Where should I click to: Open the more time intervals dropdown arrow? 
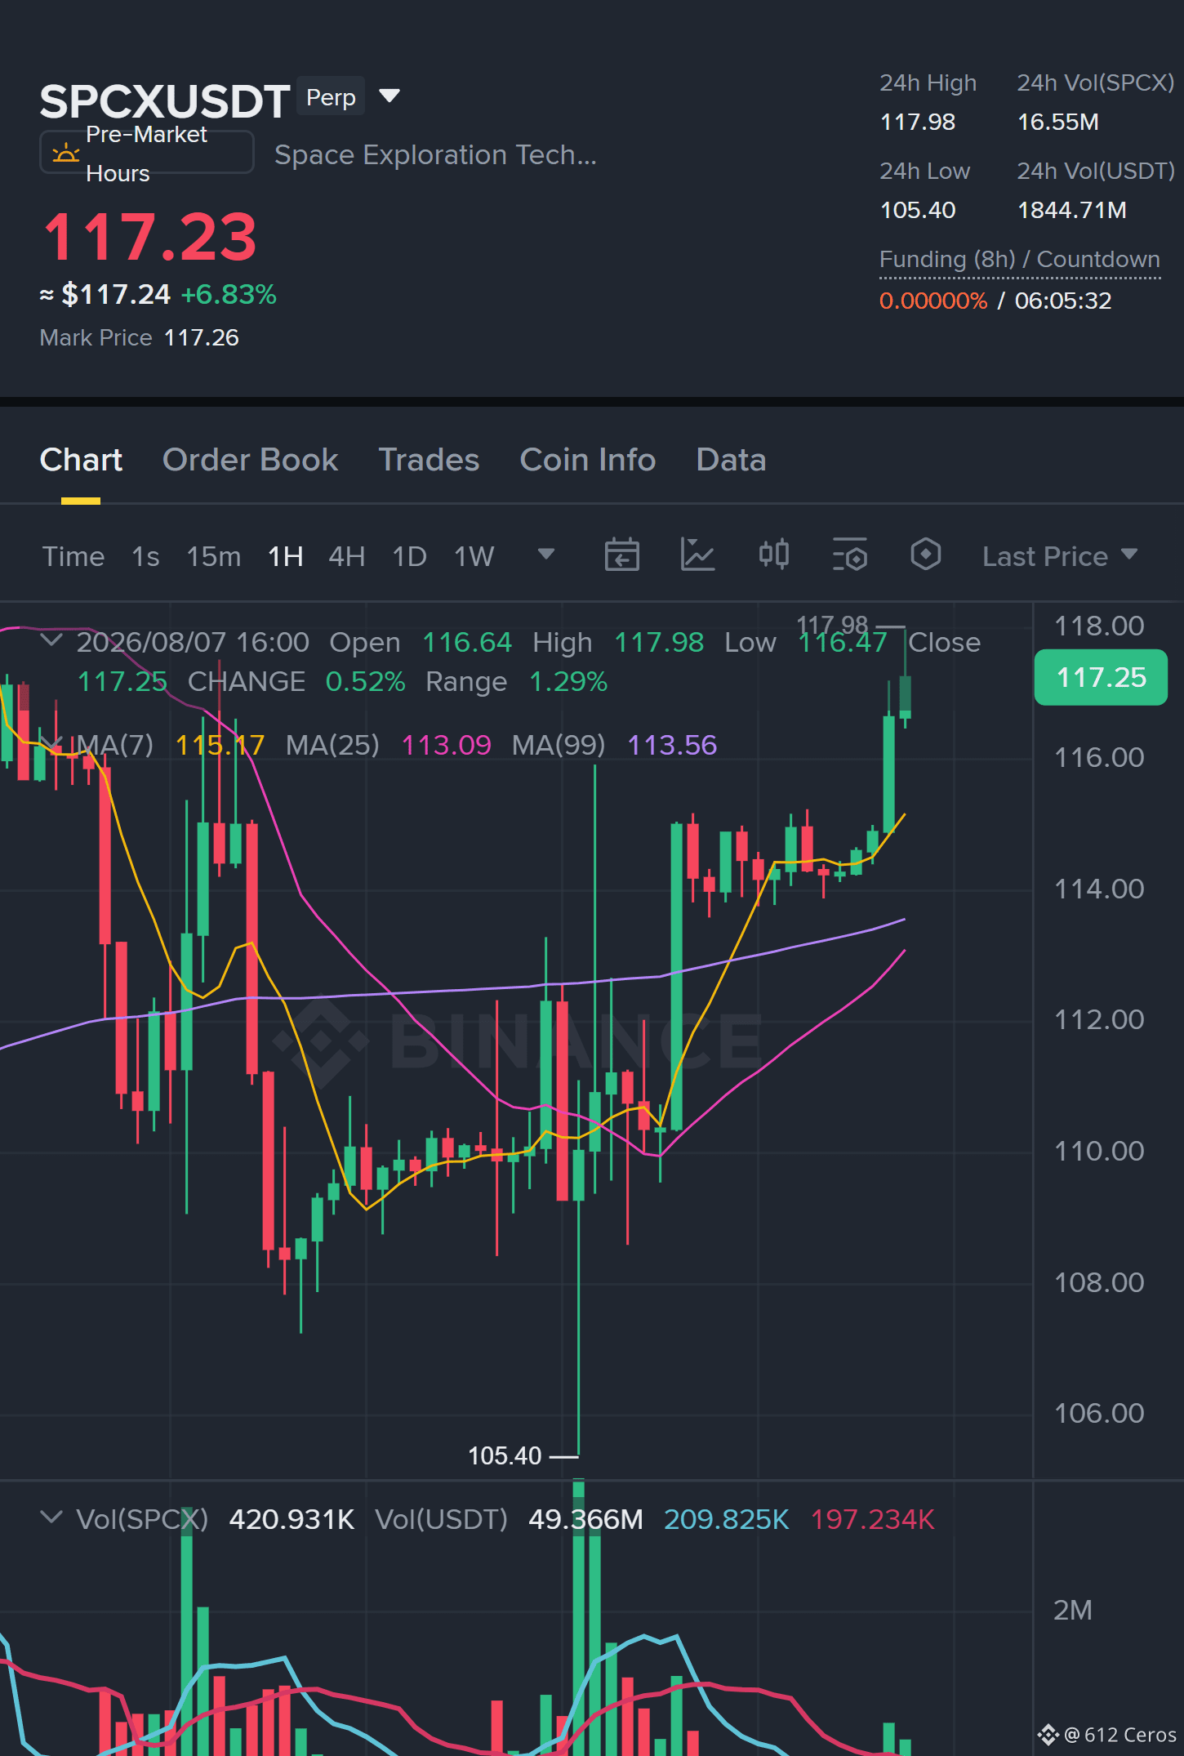coord(546,555)
